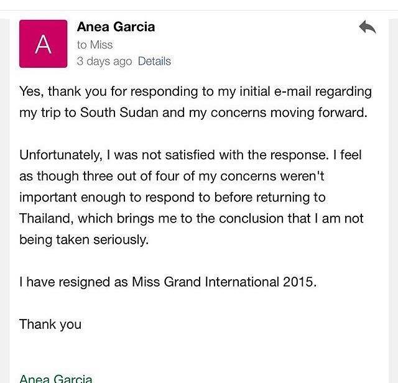Expand the 'to Miss' recipient line
This screenshot has width=398, height=383.
coord(95,45)
